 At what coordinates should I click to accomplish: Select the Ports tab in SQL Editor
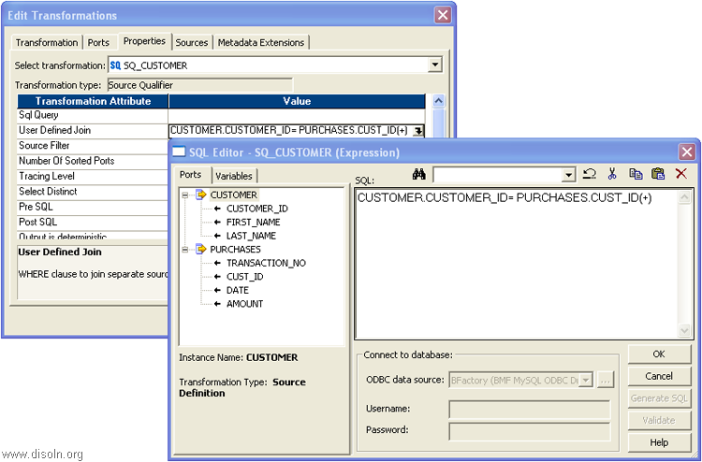pos(190,175)
